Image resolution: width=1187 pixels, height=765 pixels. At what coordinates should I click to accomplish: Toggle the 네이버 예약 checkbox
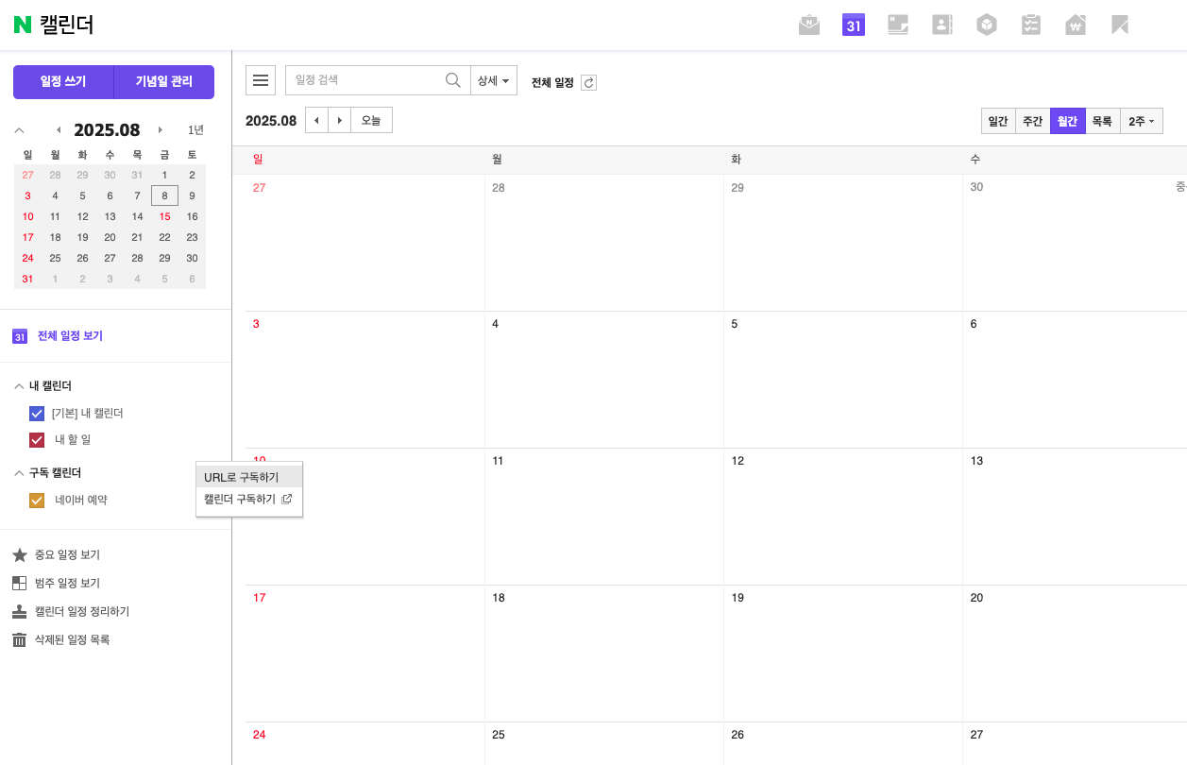tap(37, 500)
